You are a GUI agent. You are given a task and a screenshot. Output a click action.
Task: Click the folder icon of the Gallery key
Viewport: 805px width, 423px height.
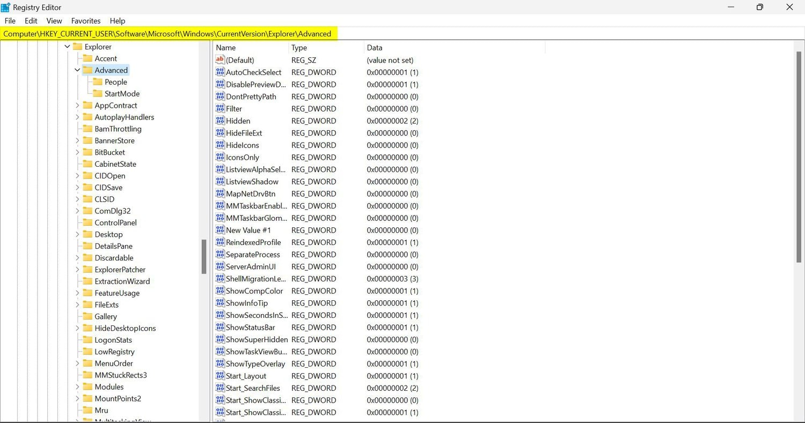pyautogui.click(x=87, y=316)
